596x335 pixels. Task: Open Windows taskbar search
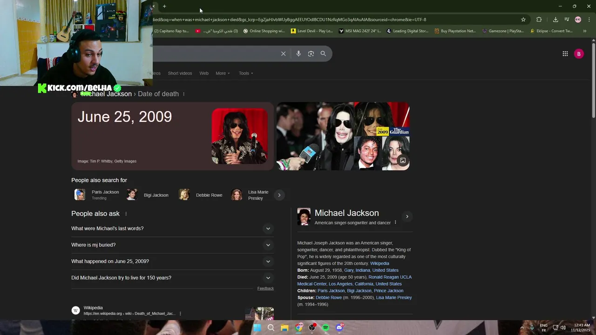pyautogui.click(x=271, y=328)
